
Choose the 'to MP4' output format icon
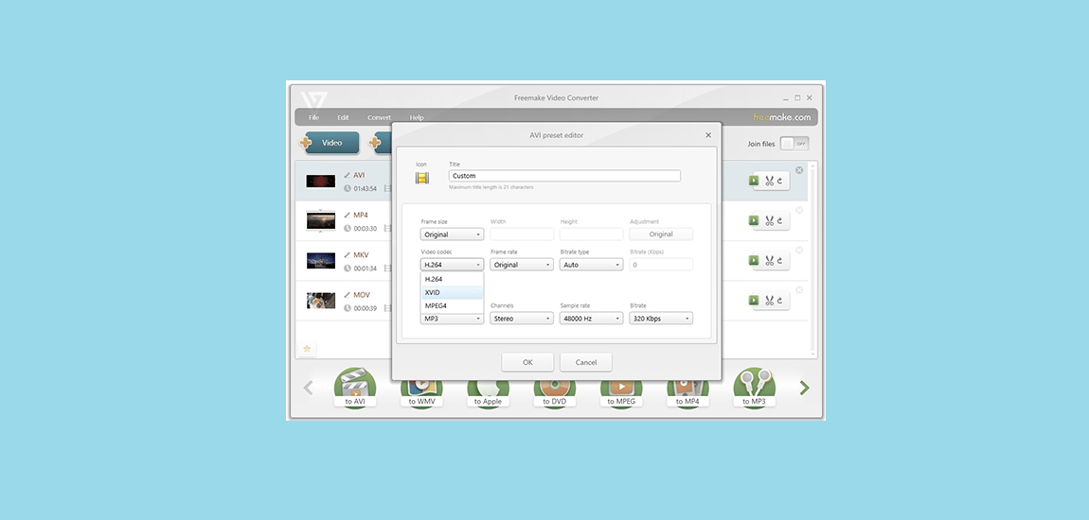687,394
